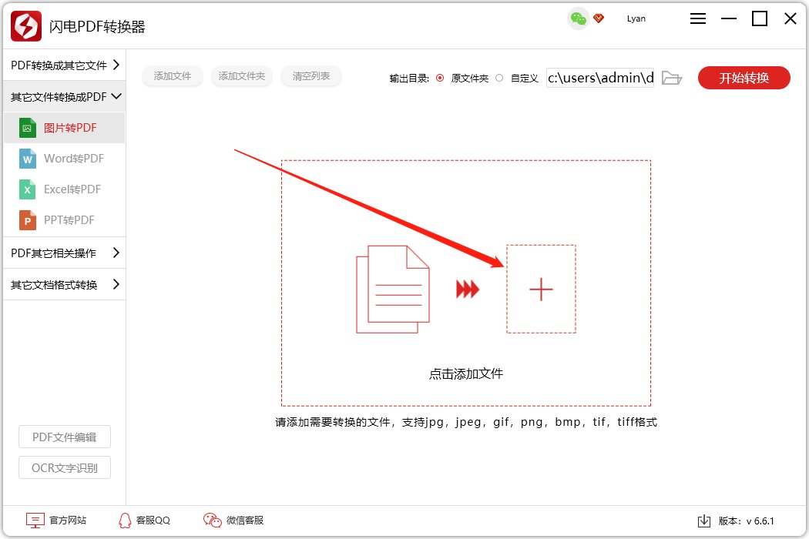
Task: Browse output directory with the folder icon
Action: pyautogui.click(x=671, y=78)
